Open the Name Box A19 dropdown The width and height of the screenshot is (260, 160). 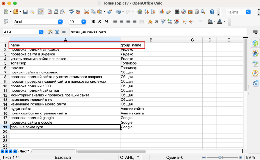[x=41, y=32]
